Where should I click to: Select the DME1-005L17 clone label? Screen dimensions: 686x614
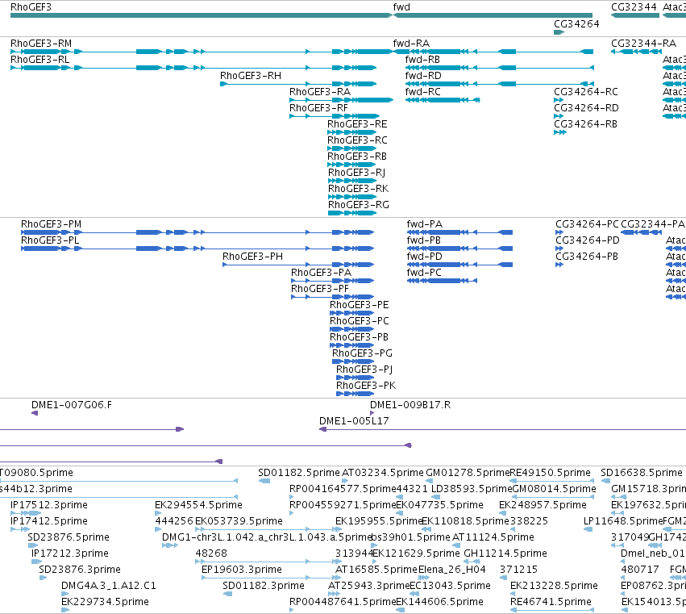[354, 421]
